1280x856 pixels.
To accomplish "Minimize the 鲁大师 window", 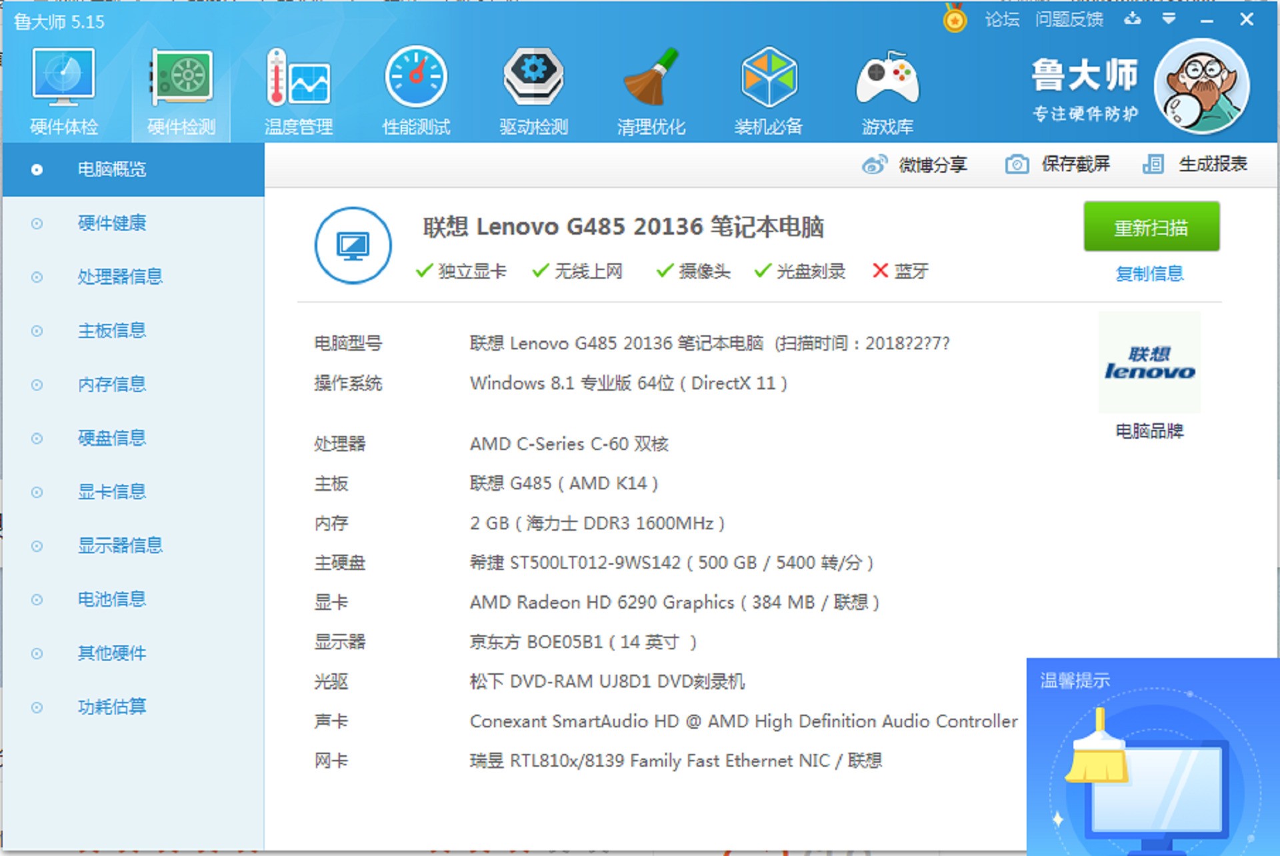I will (x=1206, y=20).
